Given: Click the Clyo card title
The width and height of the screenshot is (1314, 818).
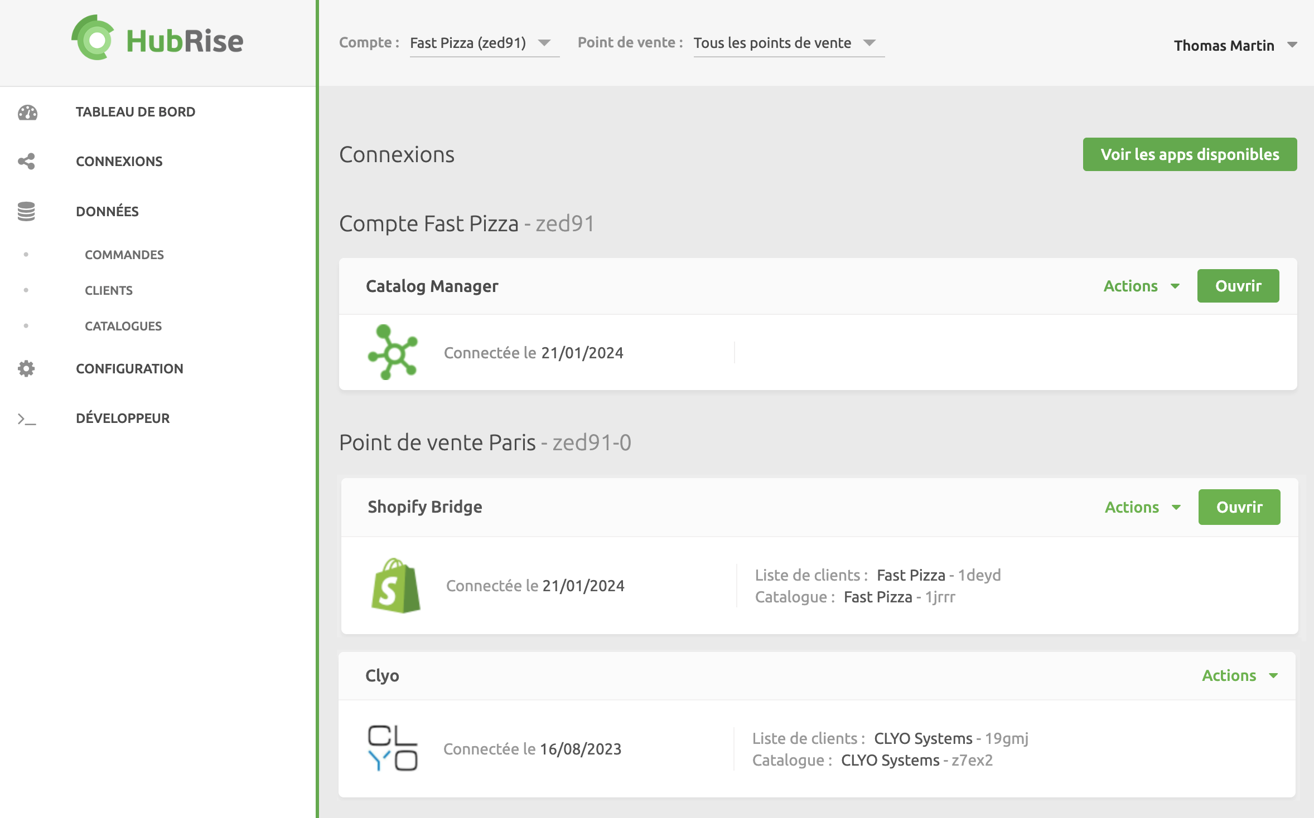Looking at the screenshot, I should coord(382,675).
